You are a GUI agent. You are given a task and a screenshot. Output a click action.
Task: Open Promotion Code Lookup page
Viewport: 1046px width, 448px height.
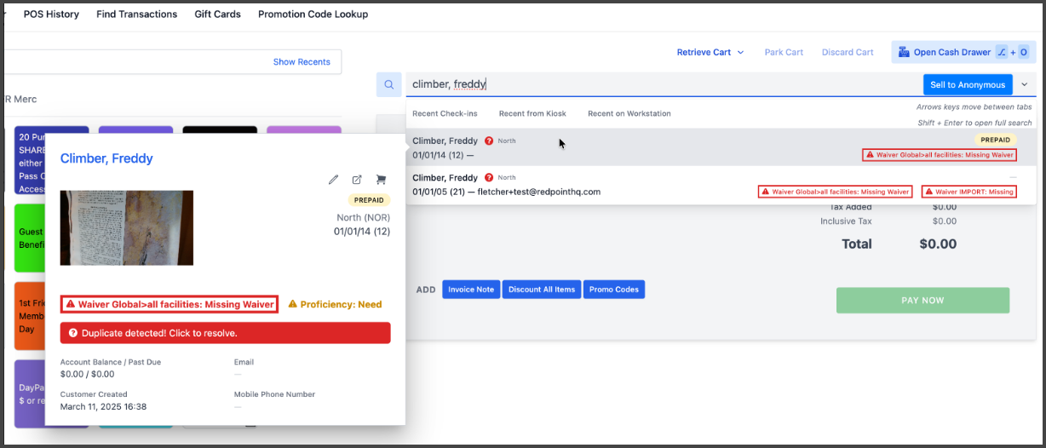(313, 14)
